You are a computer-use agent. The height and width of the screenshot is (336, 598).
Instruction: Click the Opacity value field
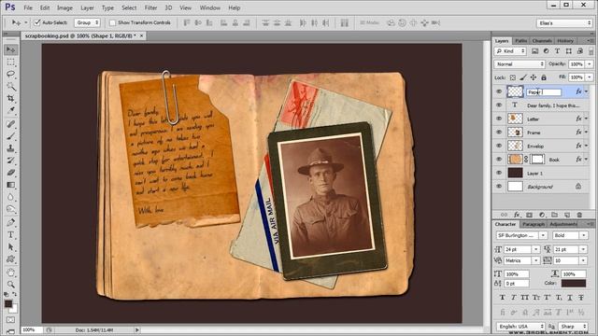point(577,64)
